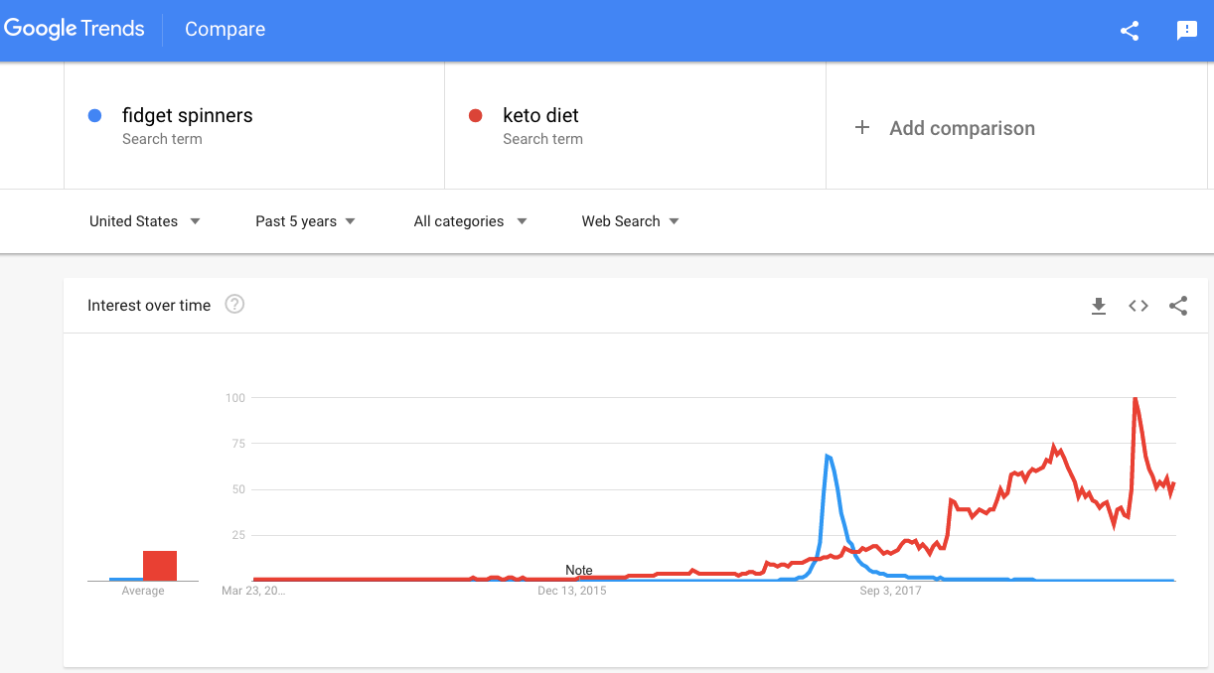The width and height of the screenshot is (1214, 673).
Task: Open the send feedback icon in the header
Action: coord(1187,30)
